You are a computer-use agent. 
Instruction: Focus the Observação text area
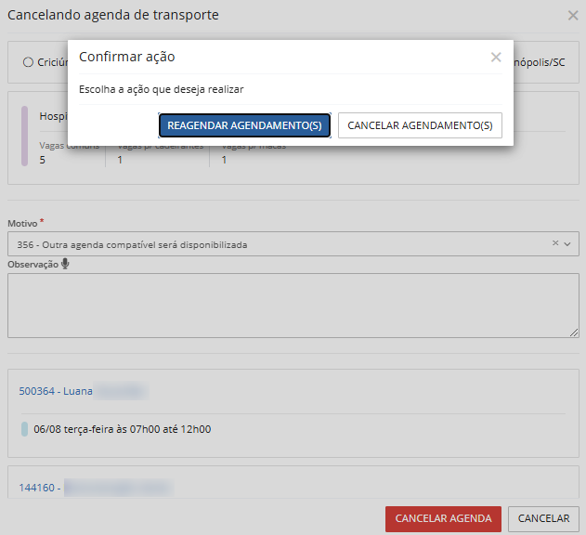[293, 306]
